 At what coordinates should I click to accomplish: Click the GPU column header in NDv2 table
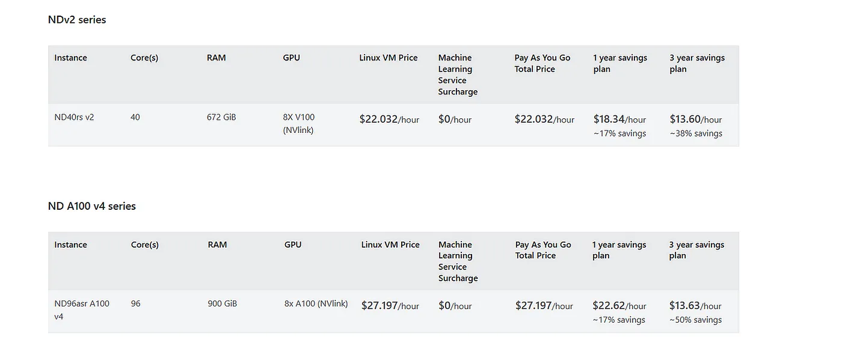point(291,58)
